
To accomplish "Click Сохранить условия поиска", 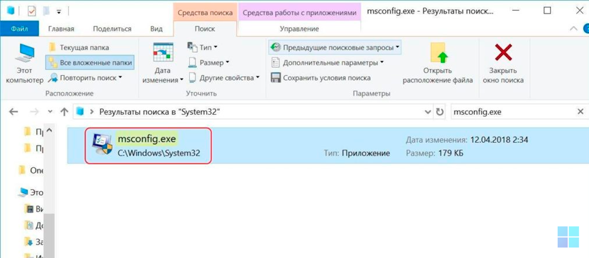I will (x=321, y=78).
